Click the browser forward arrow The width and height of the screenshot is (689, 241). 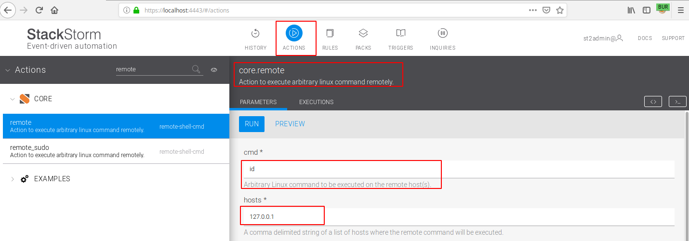pos(24,10)
